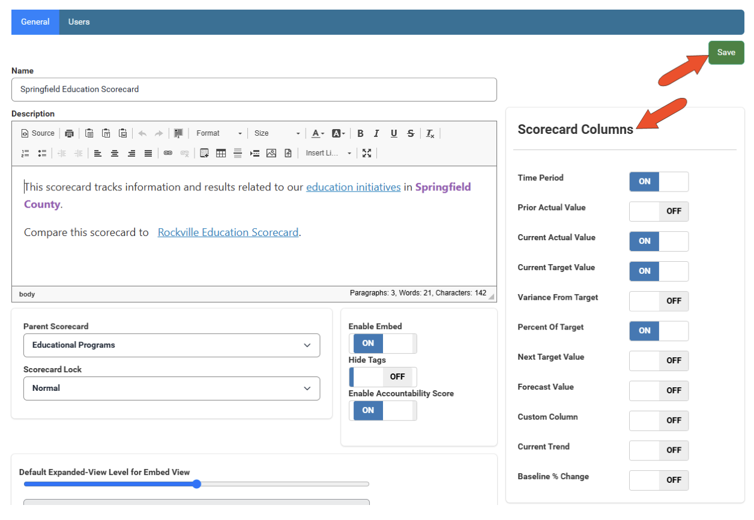Apply Bold formatting in description editor
Screen dimensions: 754x520
(x=360, y=133)
